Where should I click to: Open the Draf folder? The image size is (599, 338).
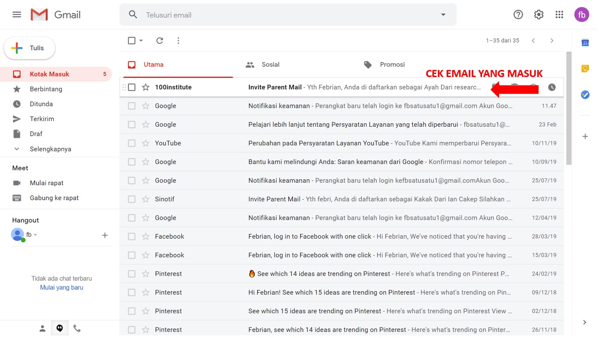click(56, 134)
